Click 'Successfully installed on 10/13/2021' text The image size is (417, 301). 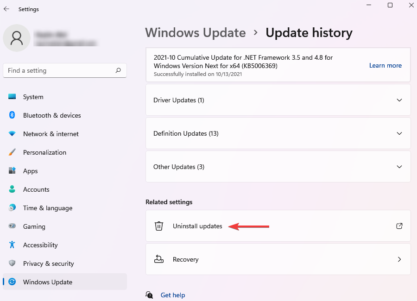point(198,74)
